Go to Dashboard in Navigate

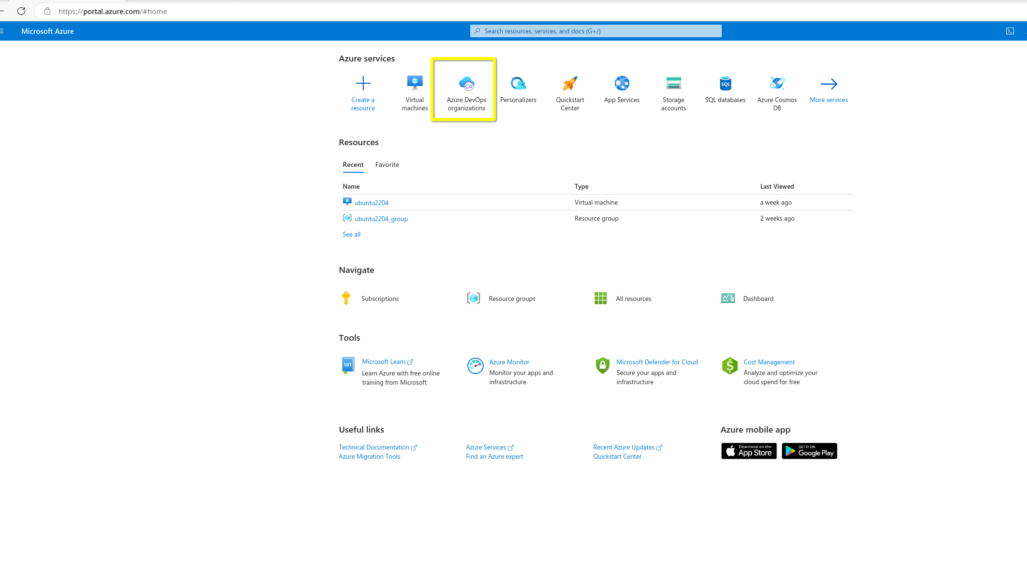pyautogui.click(x=758, y=299)
